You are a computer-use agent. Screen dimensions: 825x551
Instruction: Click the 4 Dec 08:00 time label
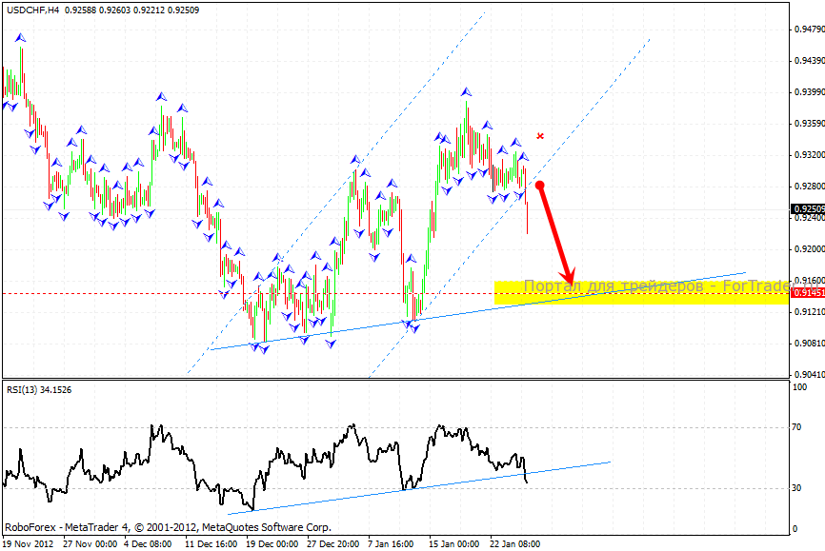[148, 543]
